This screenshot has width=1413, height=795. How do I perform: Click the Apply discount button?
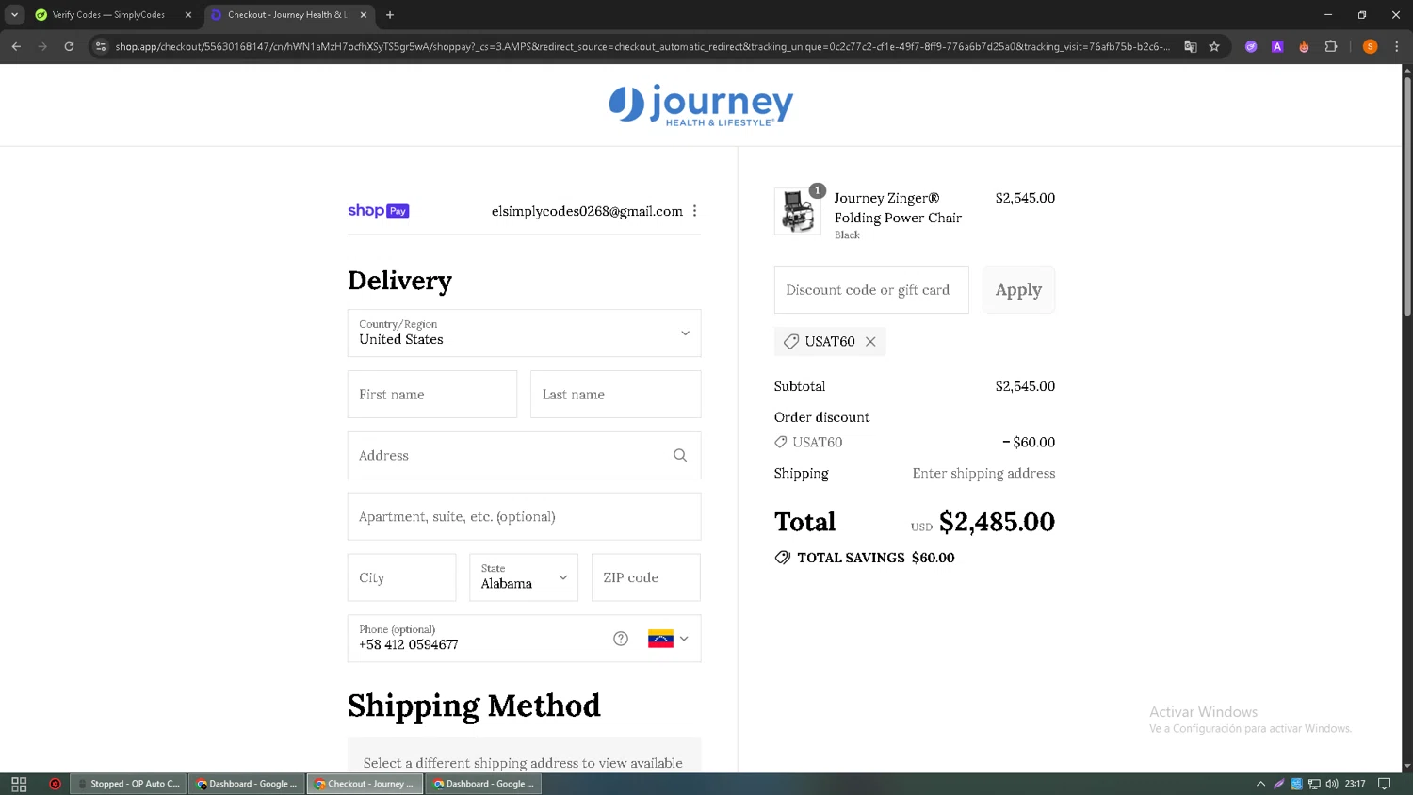1018,290
